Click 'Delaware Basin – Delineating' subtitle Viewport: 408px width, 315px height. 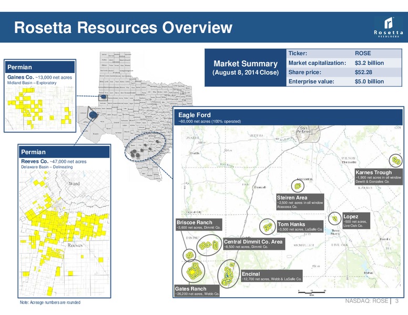click(x=47, y=167)
